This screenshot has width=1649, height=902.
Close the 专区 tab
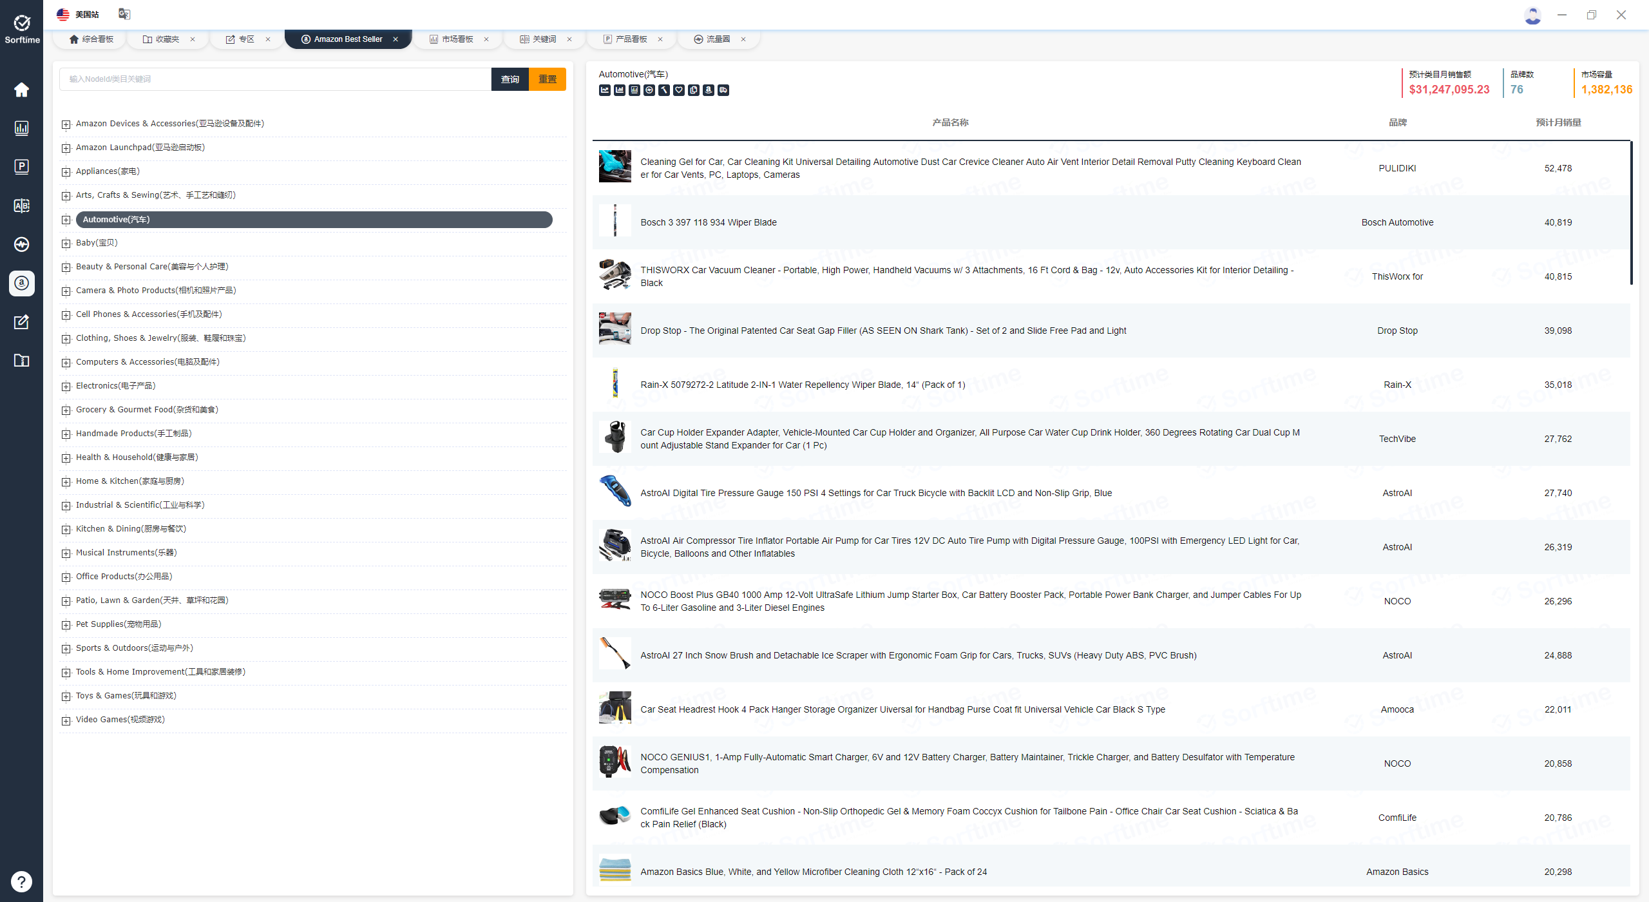tap(268, 39)
